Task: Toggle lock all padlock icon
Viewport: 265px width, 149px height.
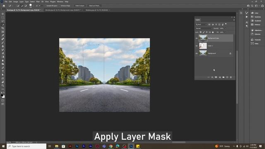Action: [x=213, y=32]
